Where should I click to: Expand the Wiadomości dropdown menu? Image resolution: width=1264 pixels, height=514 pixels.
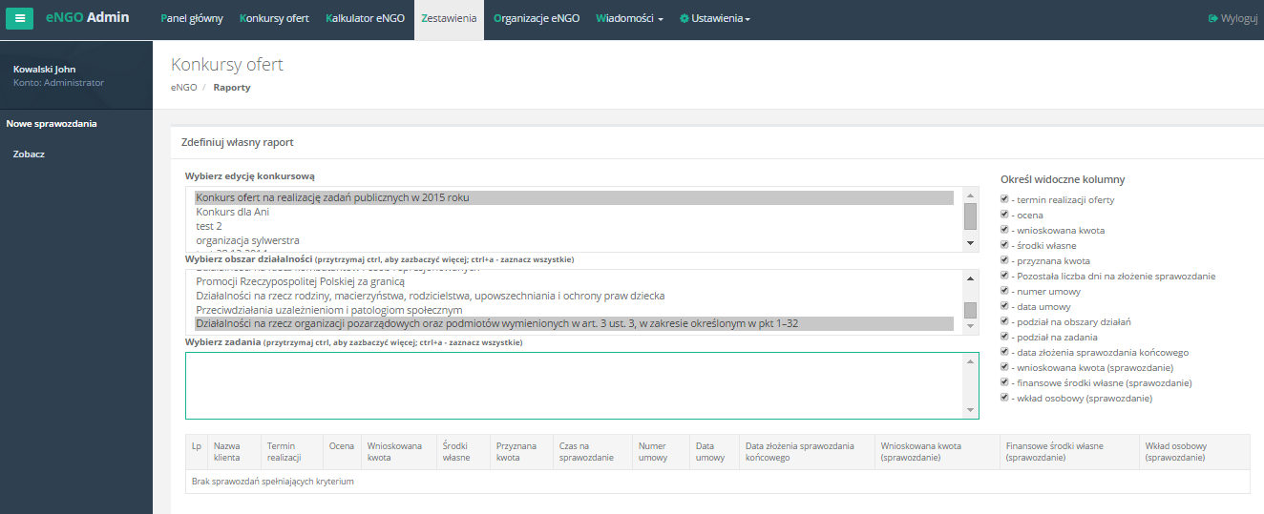[x=629, y=18]
